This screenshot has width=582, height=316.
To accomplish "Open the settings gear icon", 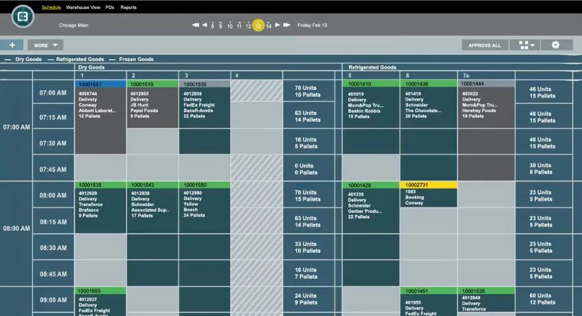I will coord(555,45).
